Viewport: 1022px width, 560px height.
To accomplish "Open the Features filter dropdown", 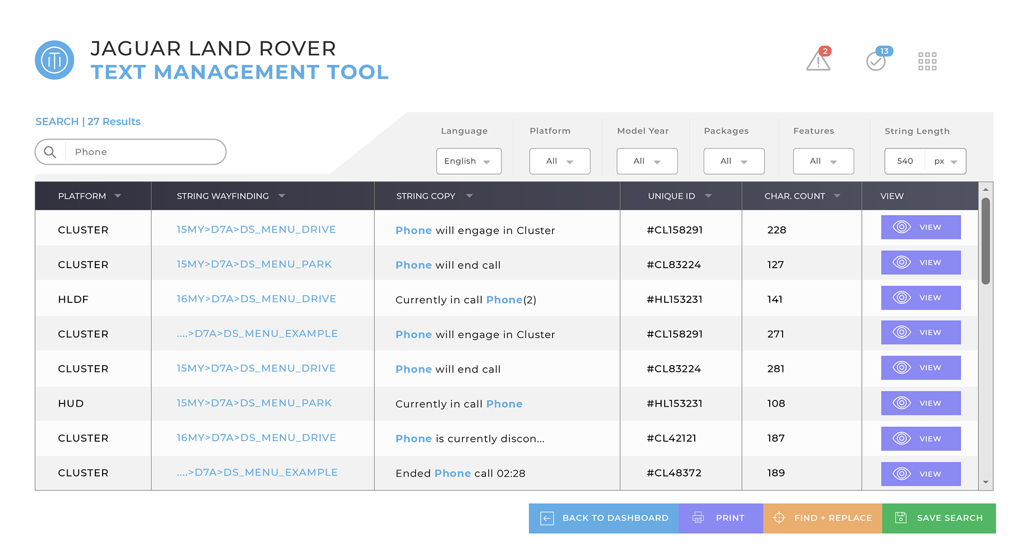I will [823, 161].
